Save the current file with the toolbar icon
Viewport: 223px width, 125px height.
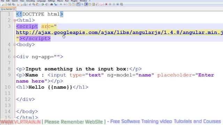(9, 5)
